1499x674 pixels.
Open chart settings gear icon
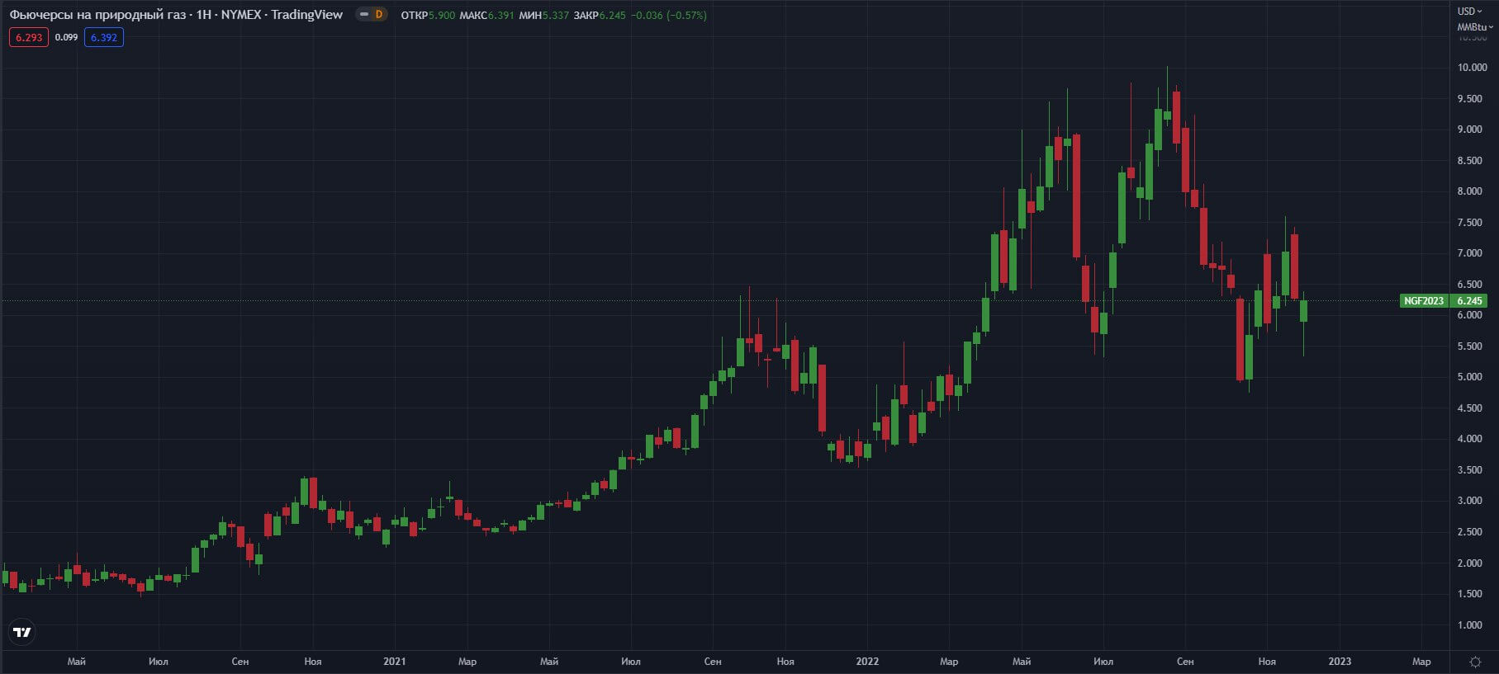pos(1475,662)
